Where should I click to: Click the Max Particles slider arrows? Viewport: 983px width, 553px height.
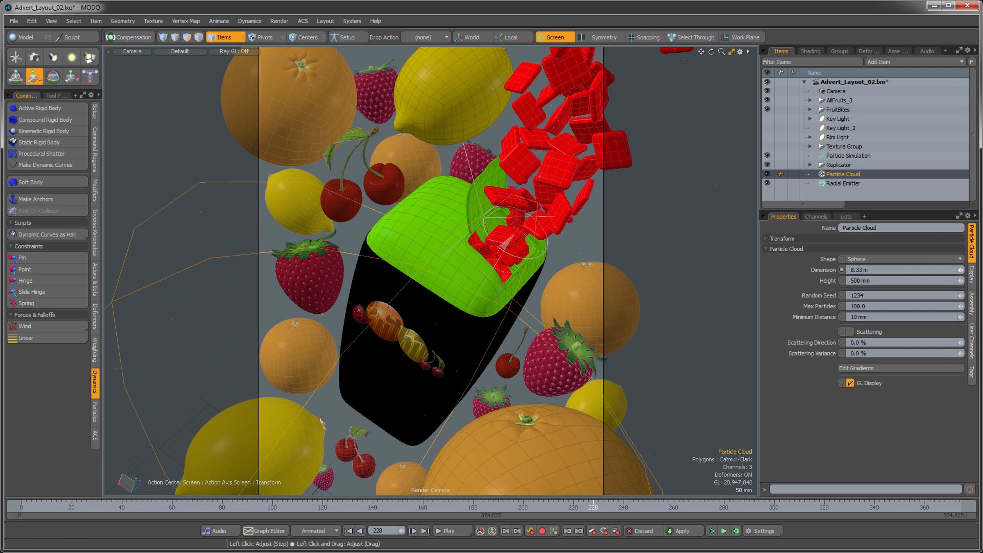(x=960, y=306)
